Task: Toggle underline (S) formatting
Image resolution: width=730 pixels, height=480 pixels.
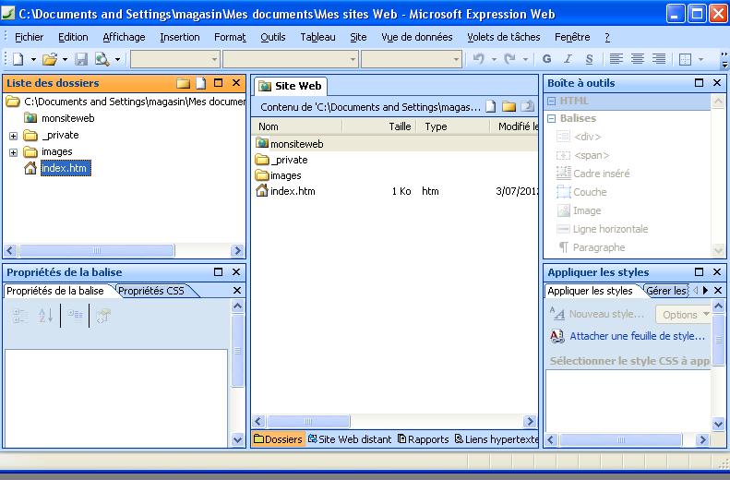Action: (590, 59)
